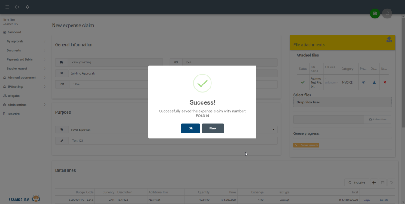Image resolution: width=405 pixels, height=204 pixels.
Task: Click the logout icon in top bar
Action: (17, 7)
